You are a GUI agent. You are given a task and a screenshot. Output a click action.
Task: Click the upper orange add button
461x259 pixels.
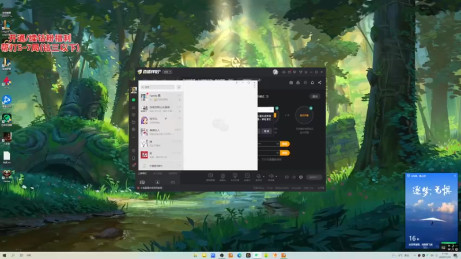[285, 144]
